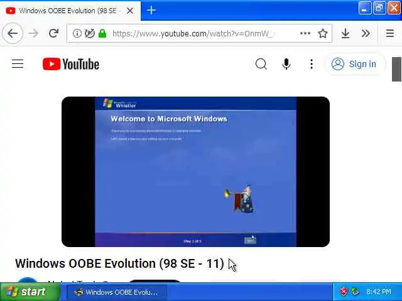Screen dimensions: 402x301
Task: Bookmark this page with the star
Action: tap(322, 33)
